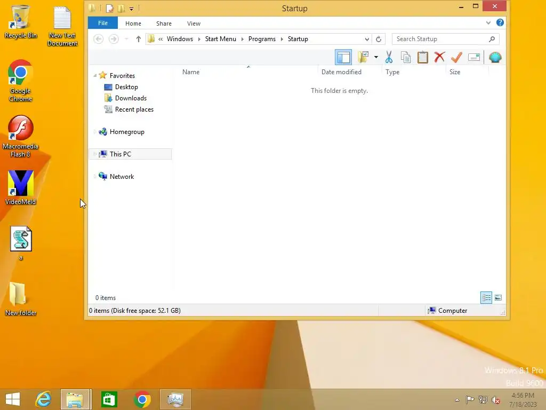Select This PC in navigation pane
Viewport: 546px width, 410px height.
(131, 154)
